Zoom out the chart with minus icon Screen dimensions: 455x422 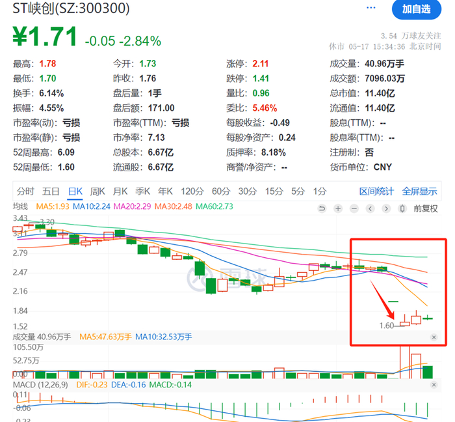[354, 208]
